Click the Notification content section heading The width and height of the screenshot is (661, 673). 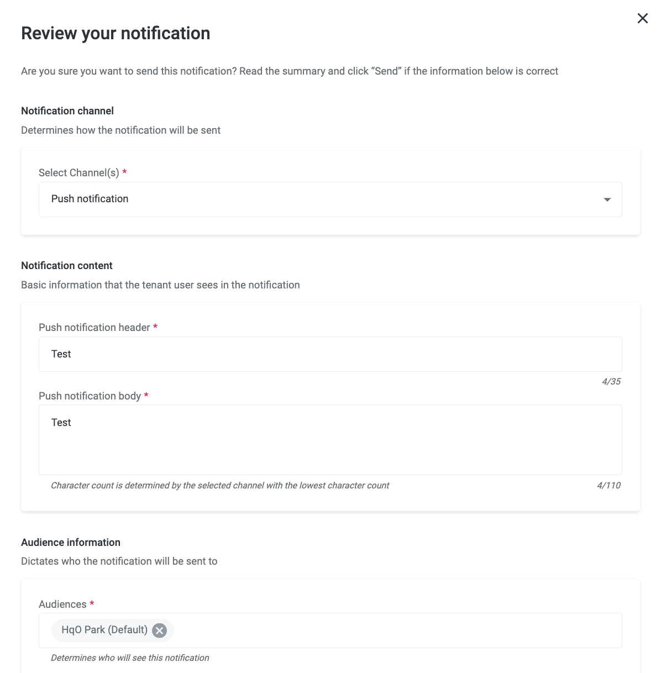67,266
